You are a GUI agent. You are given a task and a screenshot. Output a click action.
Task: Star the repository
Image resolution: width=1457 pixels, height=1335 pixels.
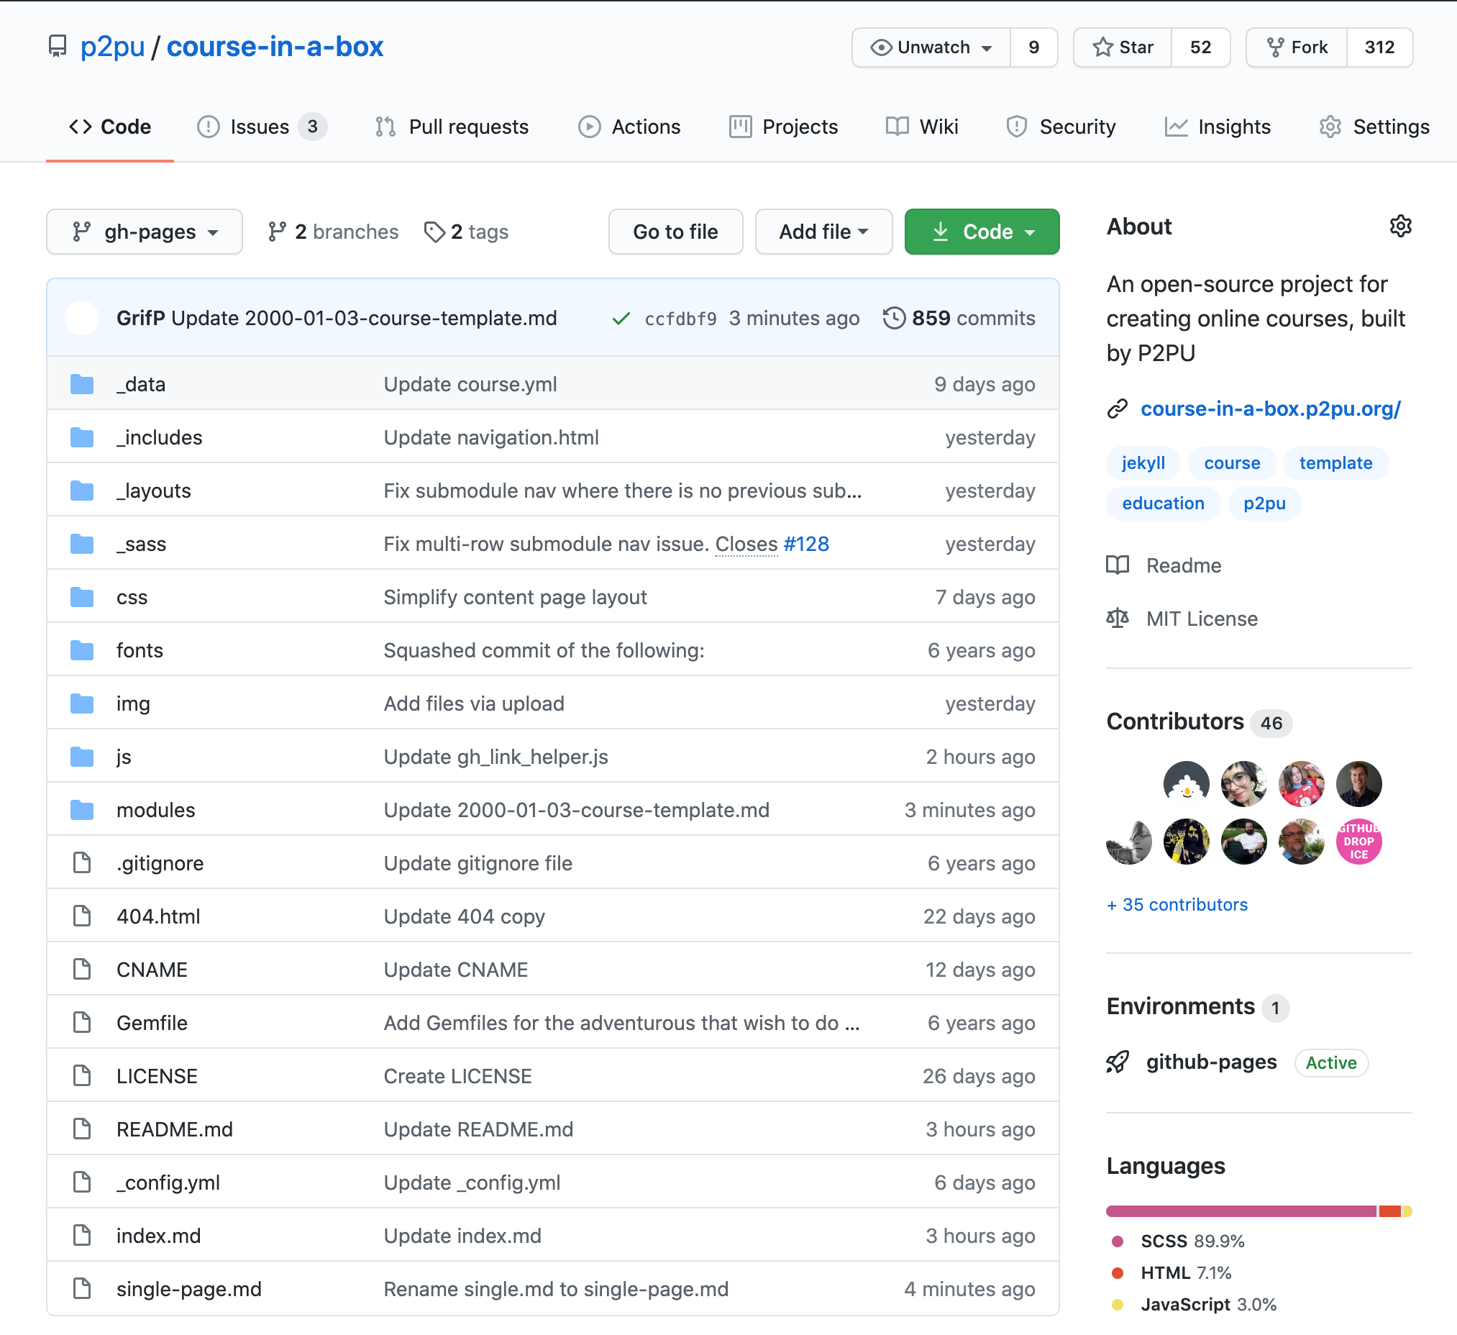coord(1122,47)
